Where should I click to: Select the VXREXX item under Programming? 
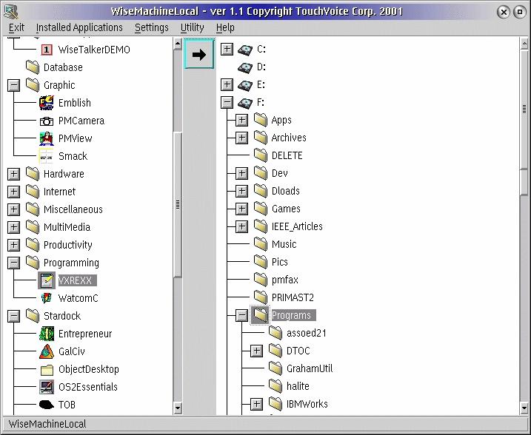tap(77, 280)
